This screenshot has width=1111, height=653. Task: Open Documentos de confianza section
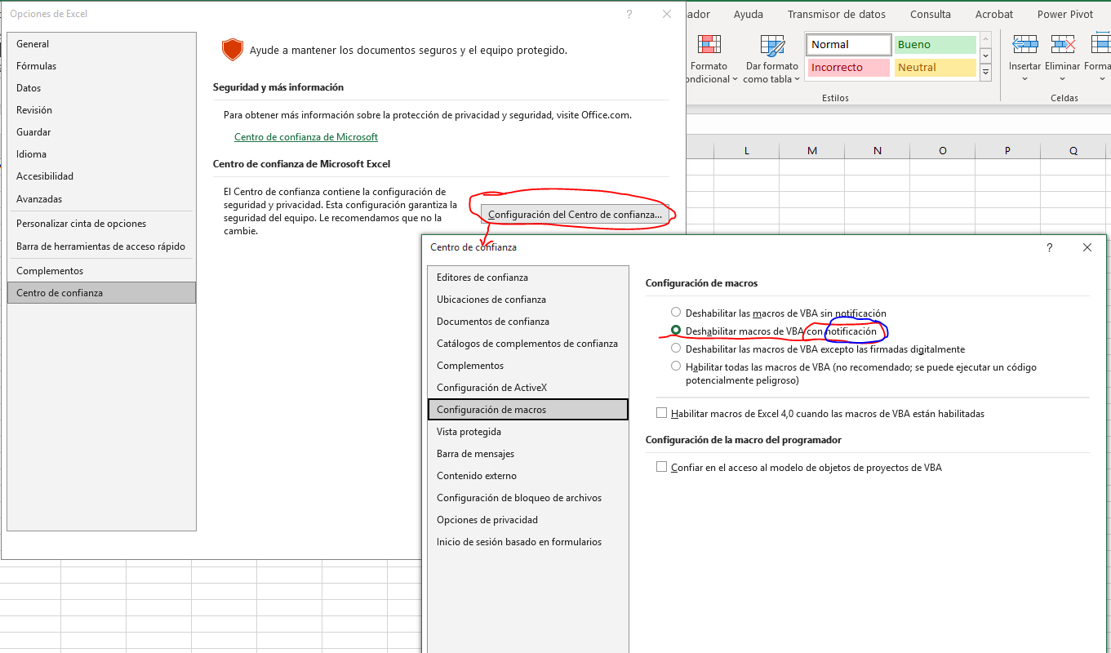tap(528, 322)
